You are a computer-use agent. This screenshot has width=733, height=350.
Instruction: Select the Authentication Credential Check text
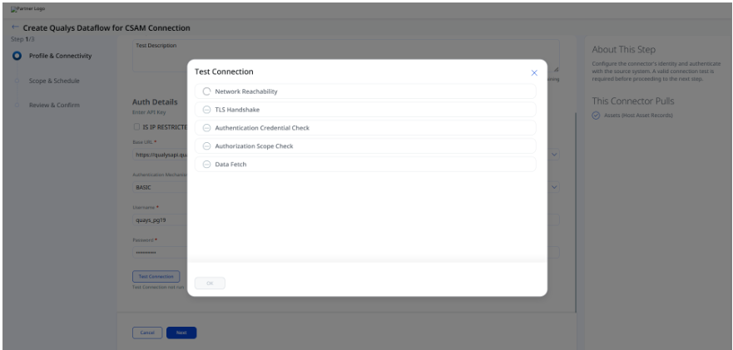[262, 128]
